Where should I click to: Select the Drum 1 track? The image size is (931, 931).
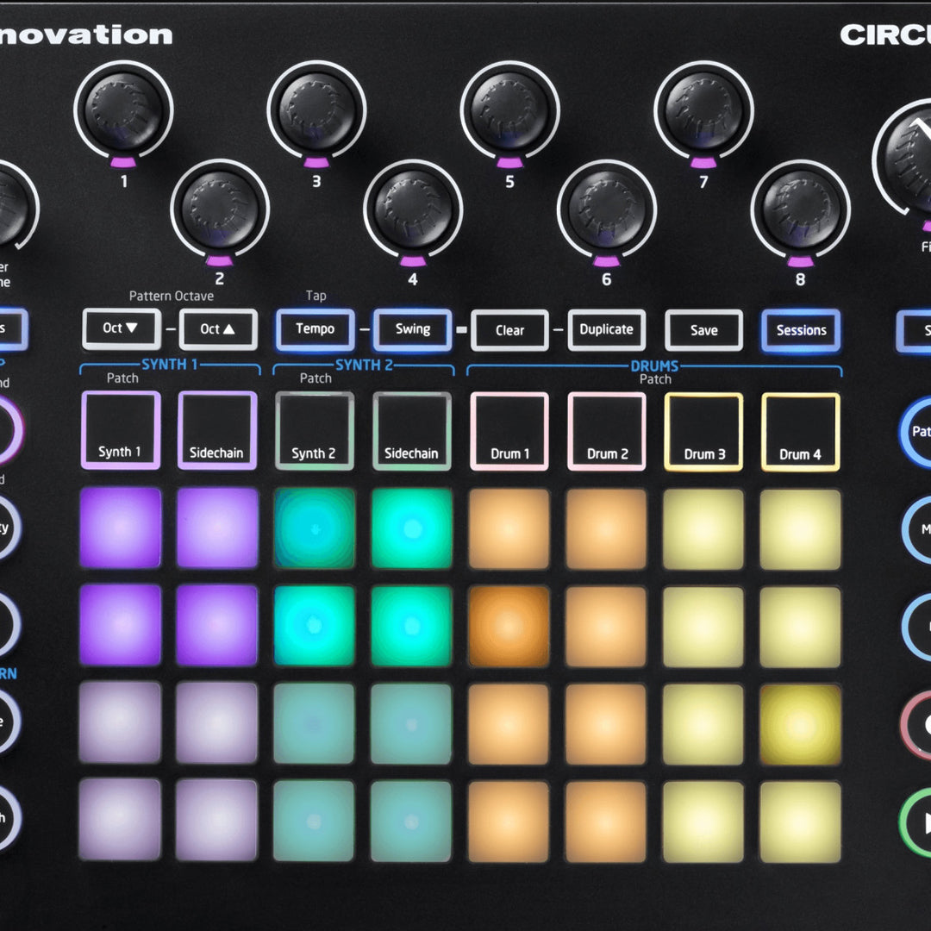coord(509,432)
